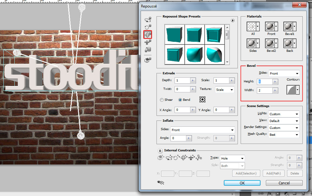
Task: Click the fx layer style icon in Photoshop
Action: tap(269, 194)
